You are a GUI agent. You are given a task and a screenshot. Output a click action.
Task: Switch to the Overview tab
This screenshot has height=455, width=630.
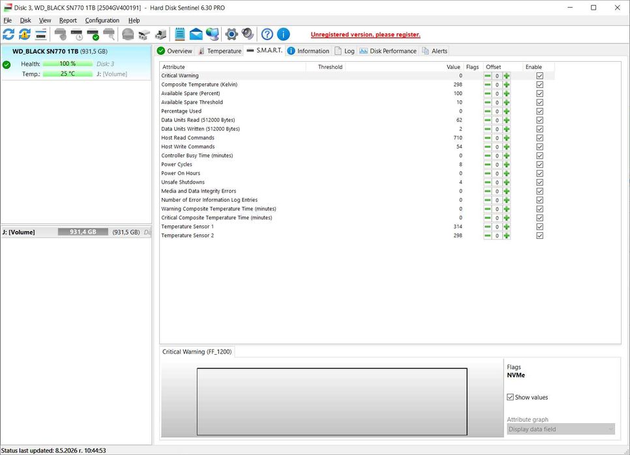[x=175, y=51]
